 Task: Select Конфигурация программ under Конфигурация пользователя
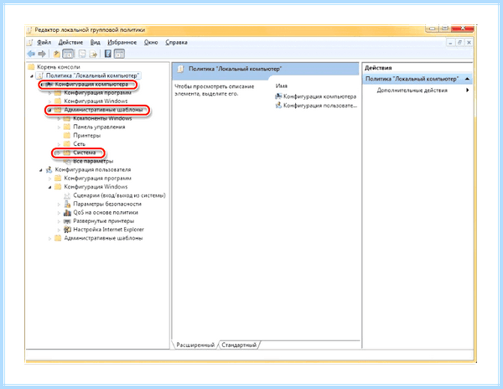pyautogui.click(x=97, y=179)
